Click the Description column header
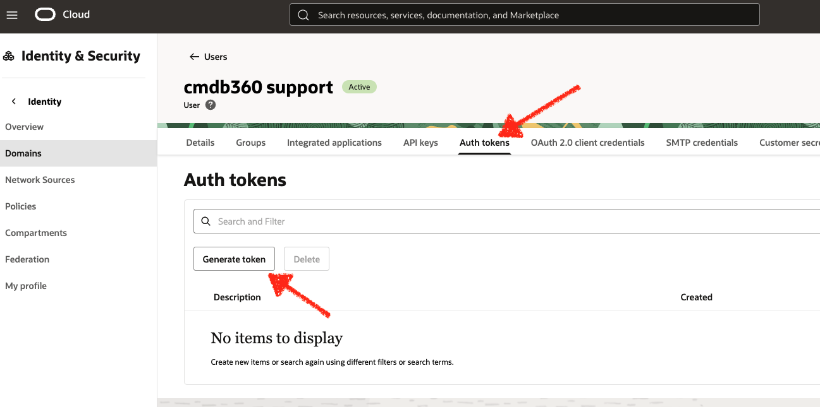This screenshot has height=407, width=820. (237, 297)
